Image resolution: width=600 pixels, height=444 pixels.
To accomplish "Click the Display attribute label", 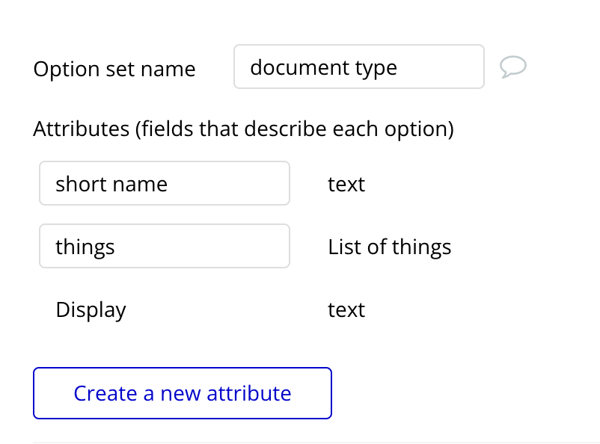I will [x=91, y=309].
